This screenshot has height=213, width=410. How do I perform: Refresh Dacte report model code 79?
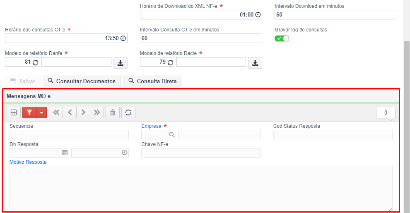pos(171,62)
